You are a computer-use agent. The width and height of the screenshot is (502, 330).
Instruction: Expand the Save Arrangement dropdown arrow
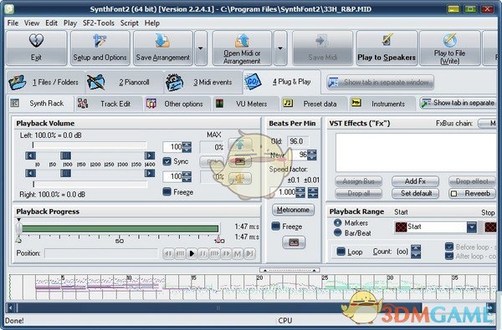click(x=201, y=48)
